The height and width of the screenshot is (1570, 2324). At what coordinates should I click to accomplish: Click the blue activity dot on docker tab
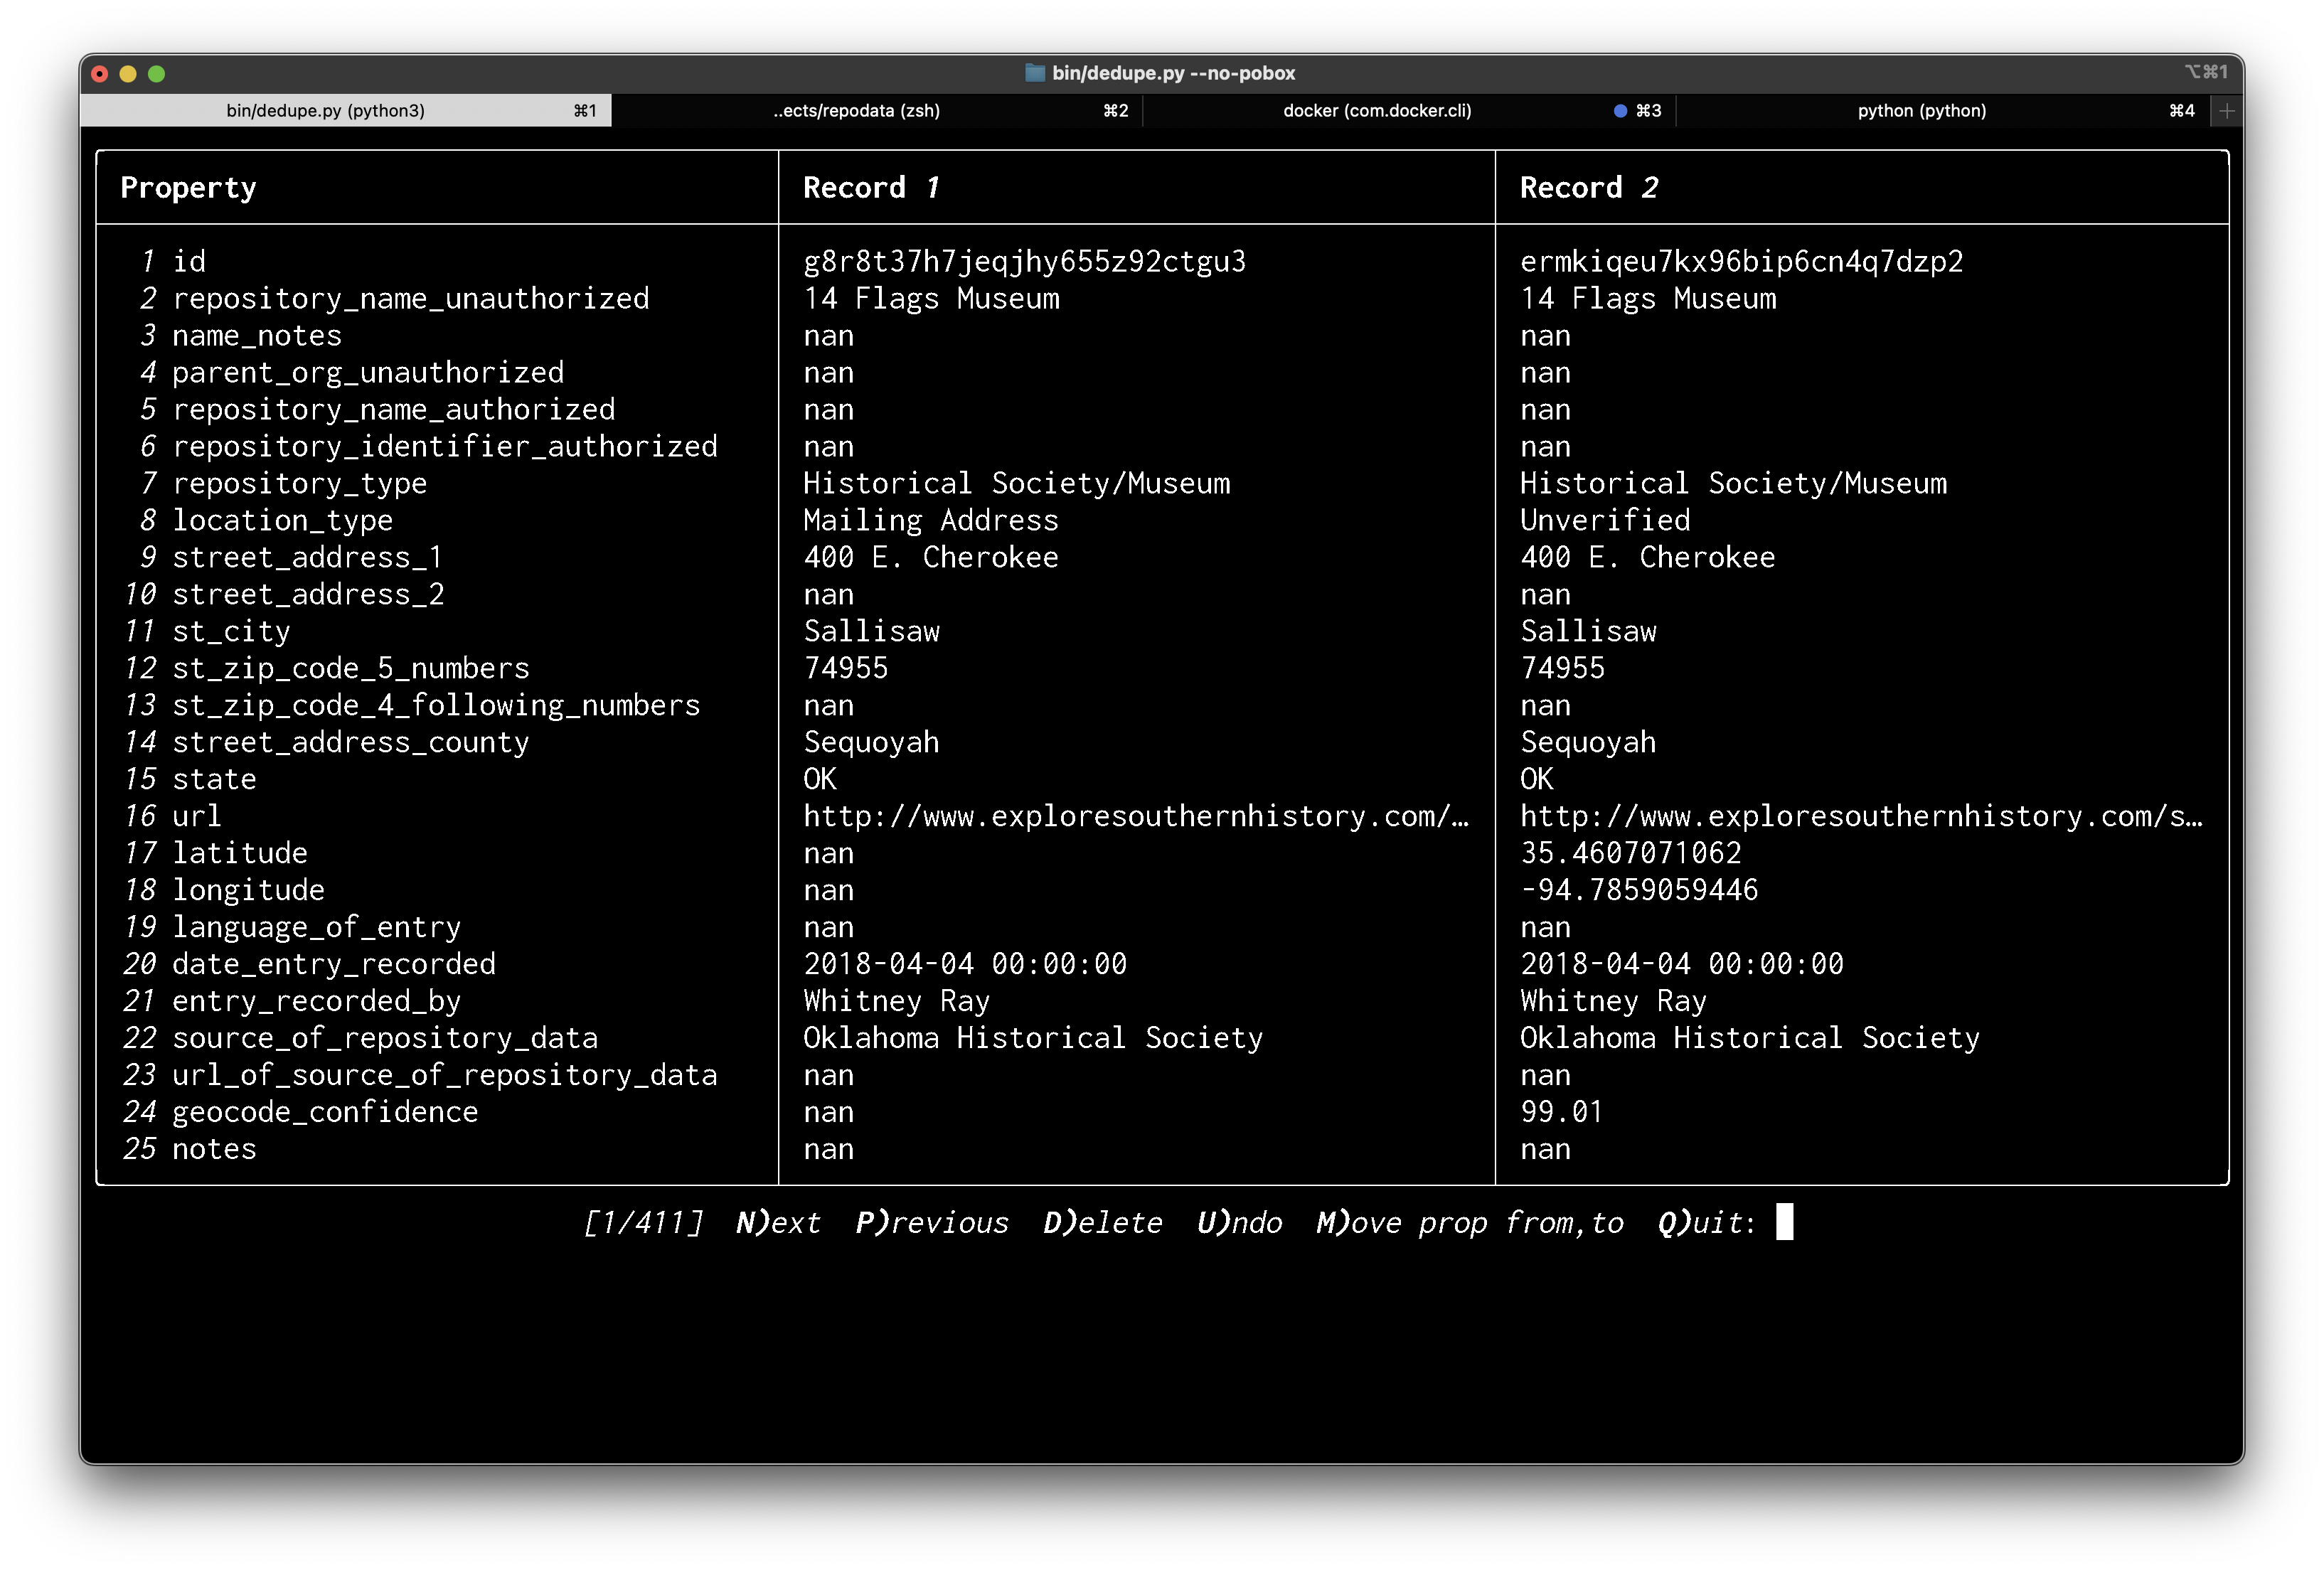[x=1619, y=111]
